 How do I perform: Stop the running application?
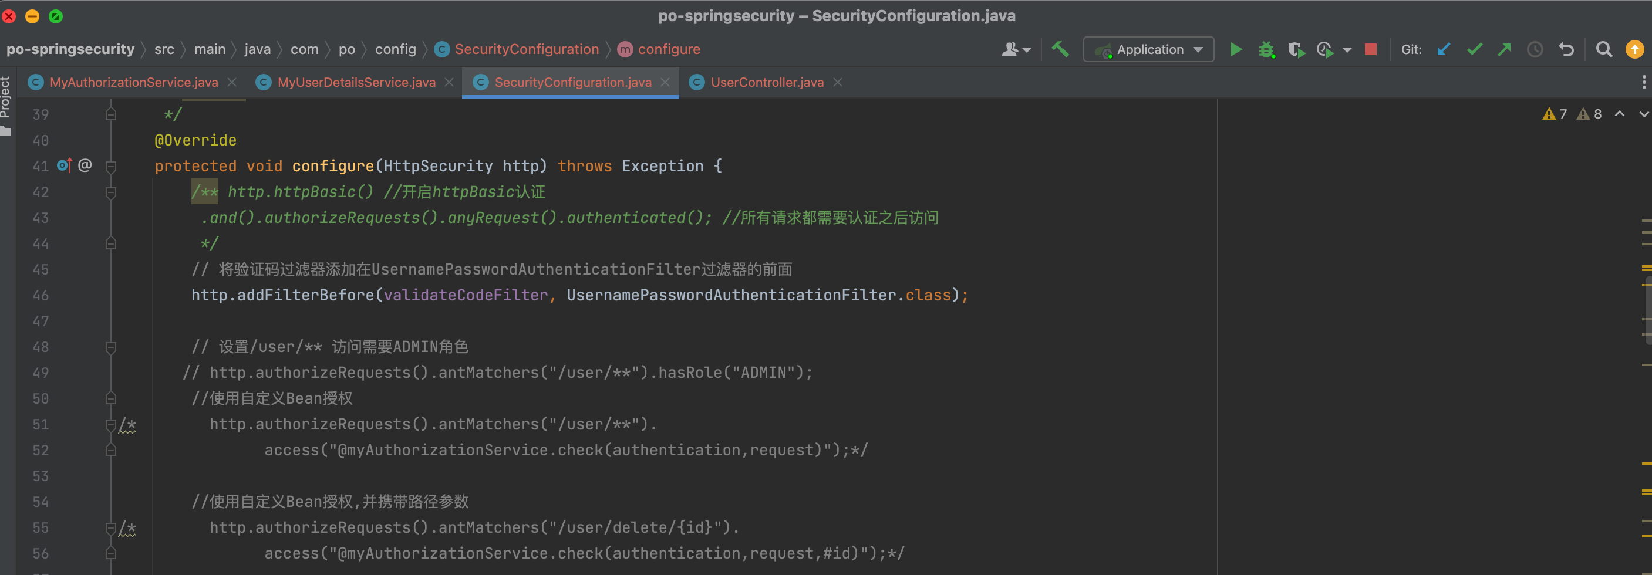coord(1370,49)
